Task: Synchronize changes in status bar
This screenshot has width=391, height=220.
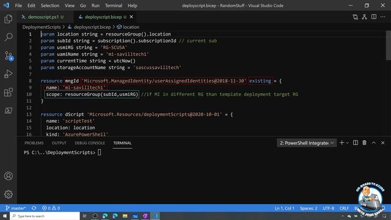Action: pyautogui.click(x=34, y=208)
